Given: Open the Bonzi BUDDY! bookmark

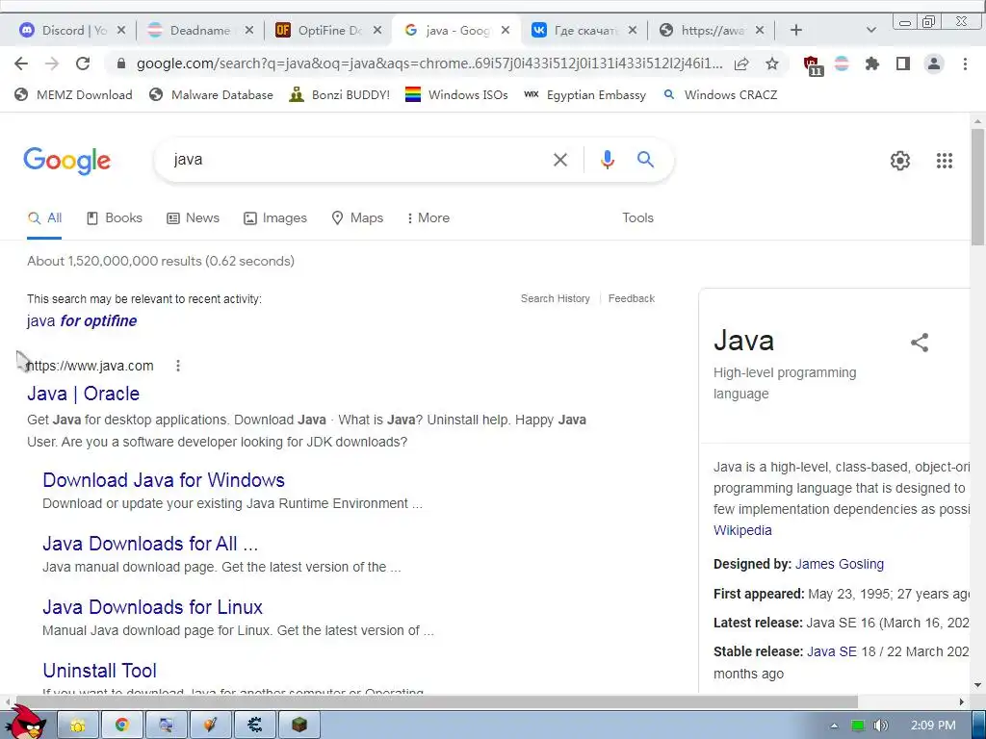Looking at the screenshot, I should click(340, 95).
